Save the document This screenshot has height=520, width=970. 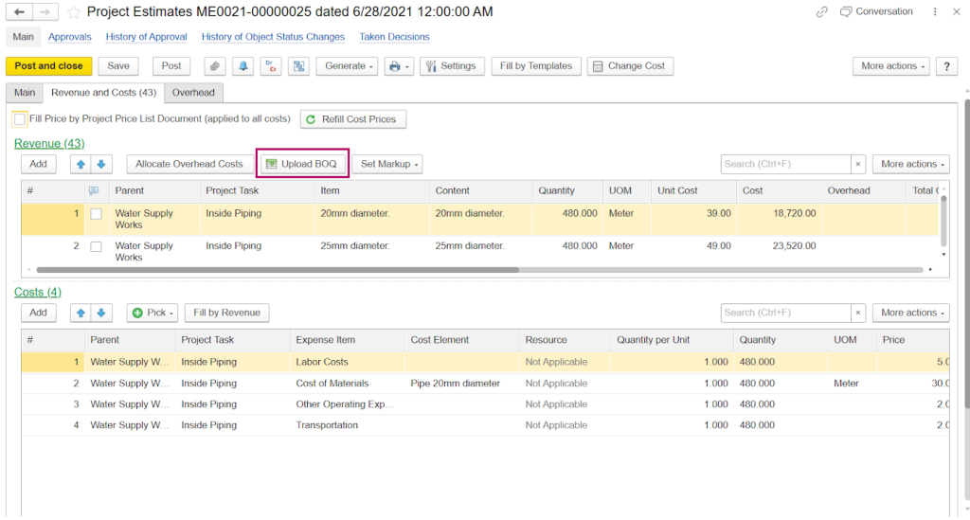click(x=118, y=66)
